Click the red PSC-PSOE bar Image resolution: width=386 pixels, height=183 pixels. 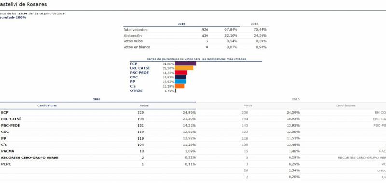[180, 73]
